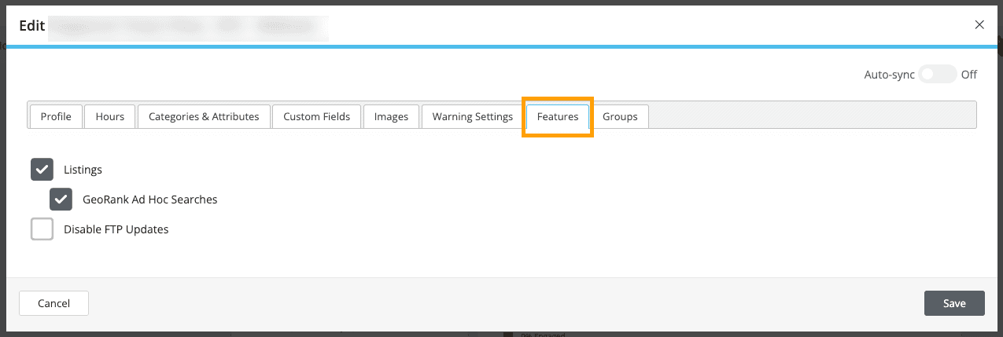
Task: Open the Images tab
Action: 391,116
